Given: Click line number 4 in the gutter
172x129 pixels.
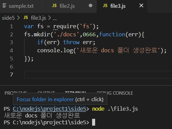Looking at the screenshot, I should coord(12,51).
